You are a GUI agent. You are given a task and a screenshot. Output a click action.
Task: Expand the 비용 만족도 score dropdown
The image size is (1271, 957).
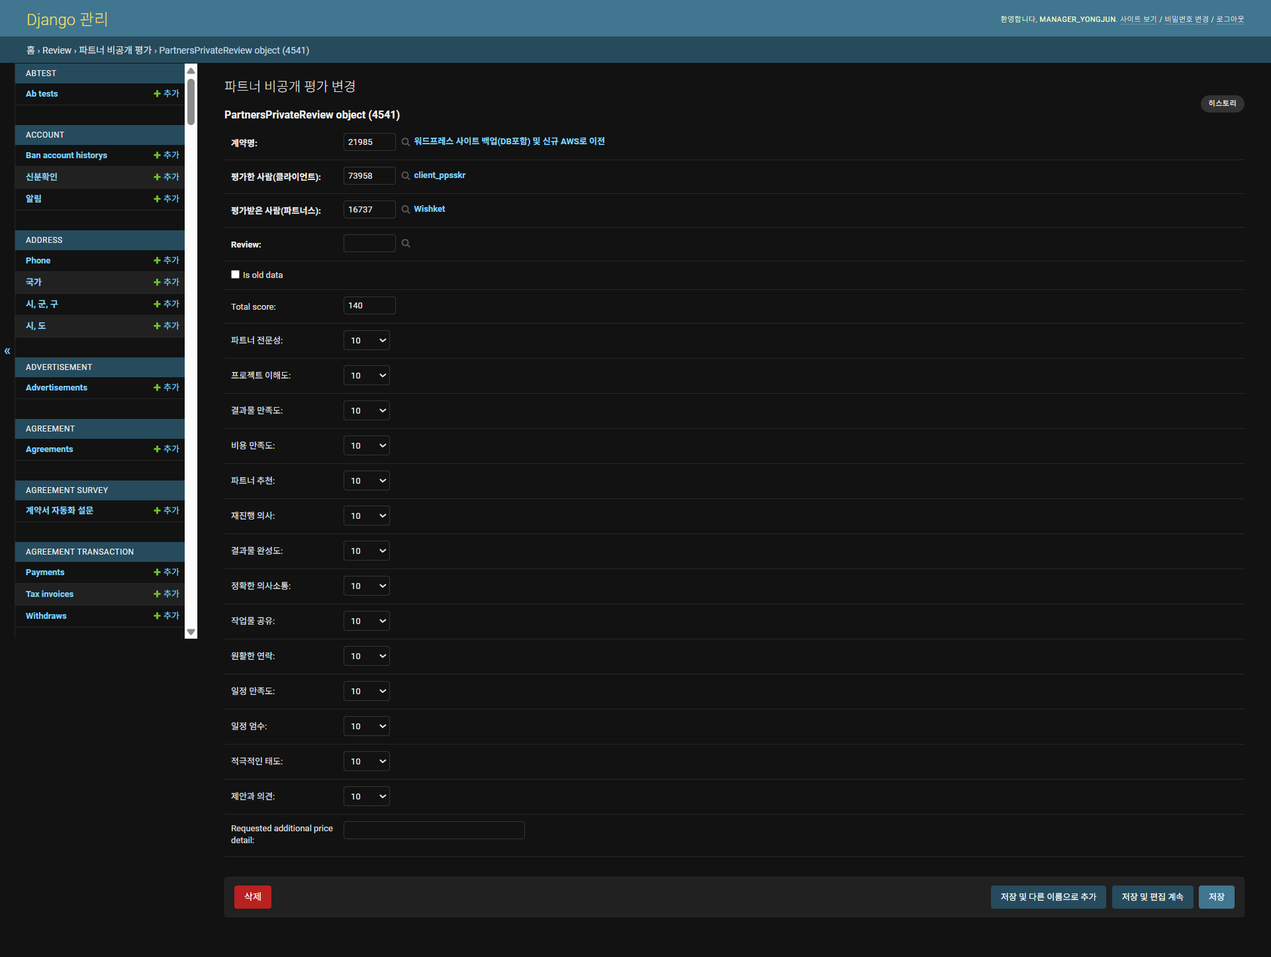pyautogui.click(x=366, y=446)
